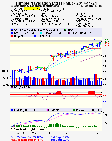Screen dimensions: 112x141
Task: Click the cyan SMA (20) legend swatch
Action: 41,33
